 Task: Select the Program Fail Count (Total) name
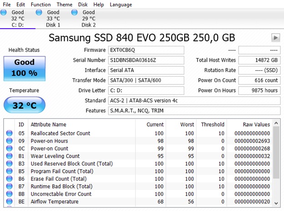pos(62,171)
